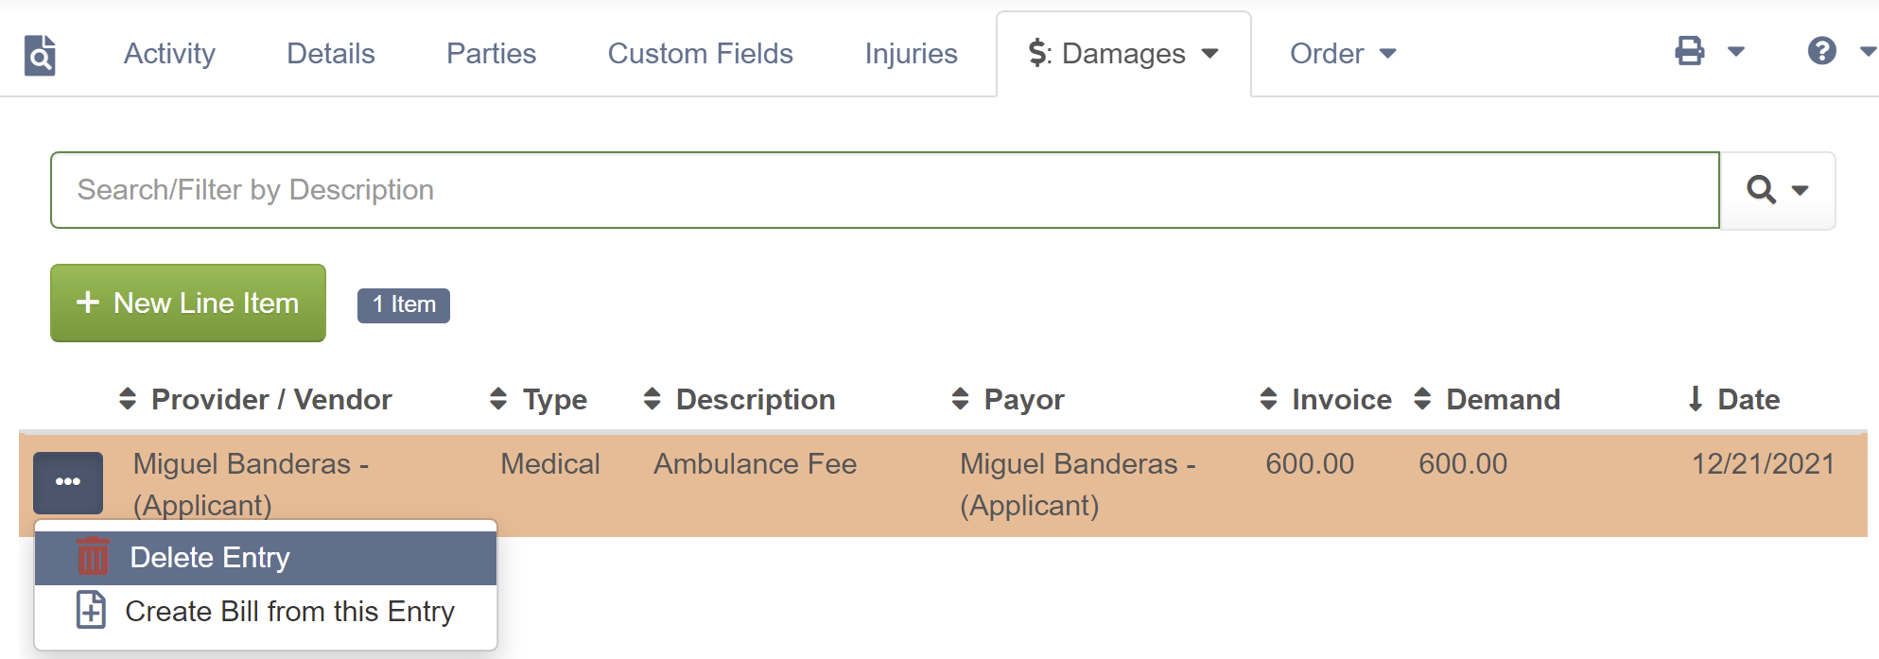The width and height of the screenshot is (1879, 659).
Task: Switch to the Activity tab
Action: 169,54
